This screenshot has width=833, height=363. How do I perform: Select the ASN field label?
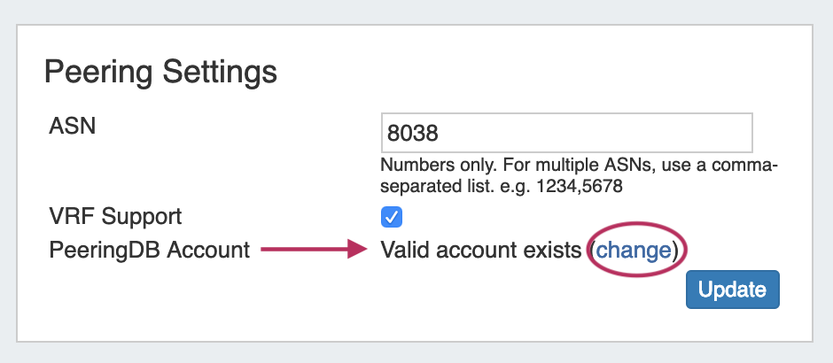[73, 126]
